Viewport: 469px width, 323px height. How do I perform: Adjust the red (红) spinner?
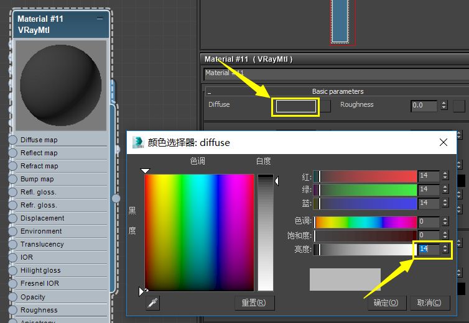(445, 175)
